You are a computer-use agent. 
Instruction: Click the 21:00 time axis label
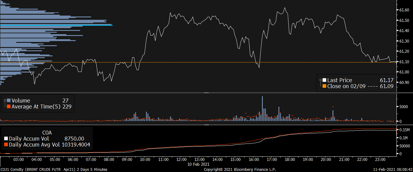point(344,159)
